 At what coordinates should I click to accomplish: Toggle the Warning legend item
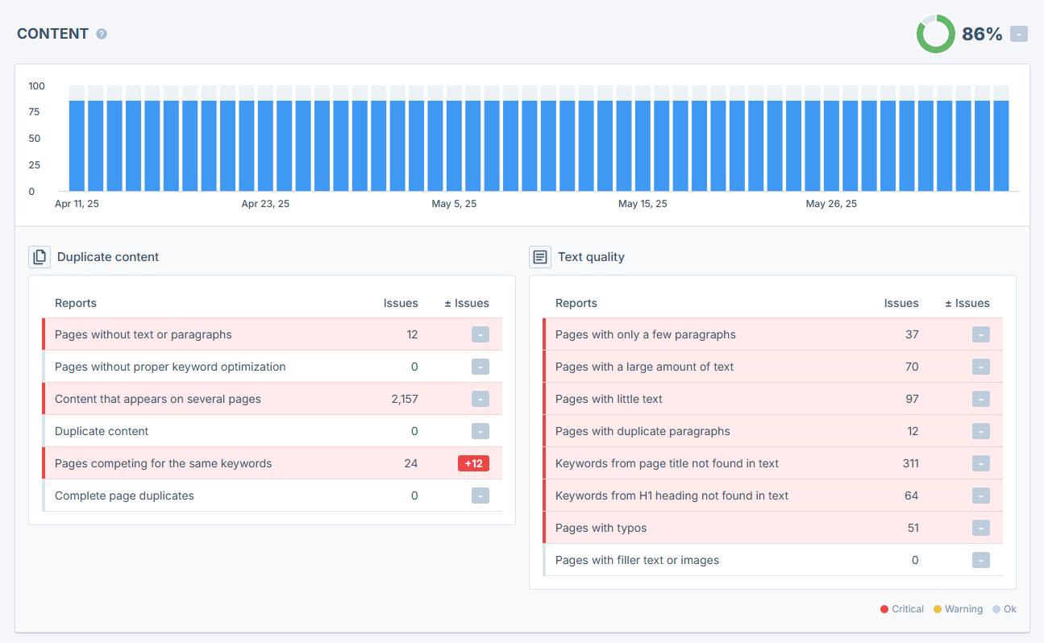(958, 609)
